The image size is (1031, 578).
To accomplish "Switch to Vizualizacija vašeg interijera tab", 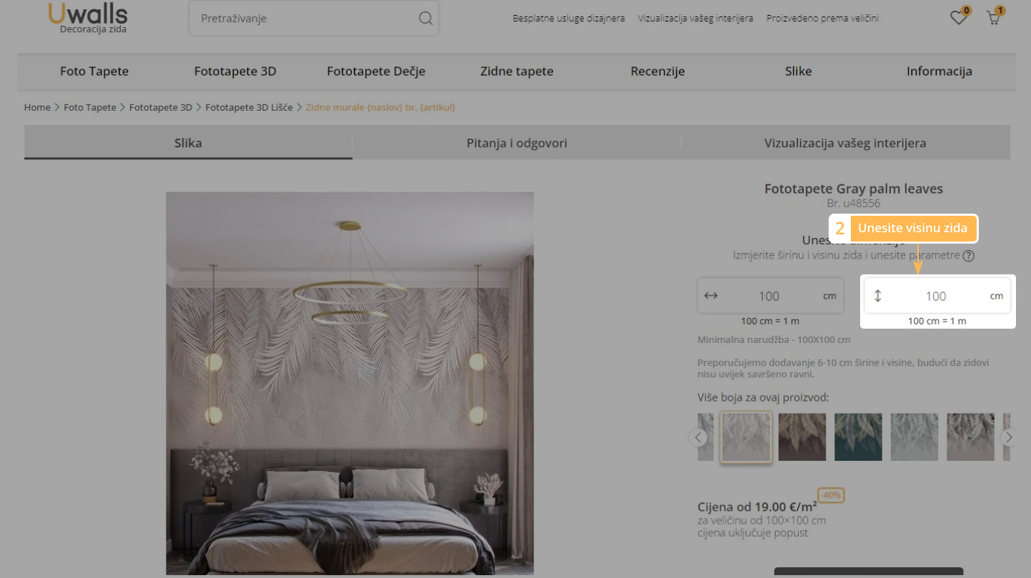I will click(x=845, y=143).
